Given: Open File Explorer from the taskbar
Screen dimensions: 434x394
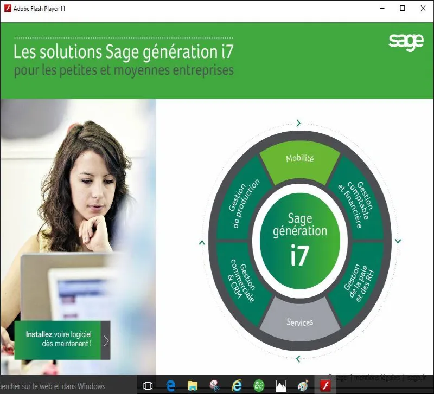Looking at the screenshot, I should tap(192, 386).
